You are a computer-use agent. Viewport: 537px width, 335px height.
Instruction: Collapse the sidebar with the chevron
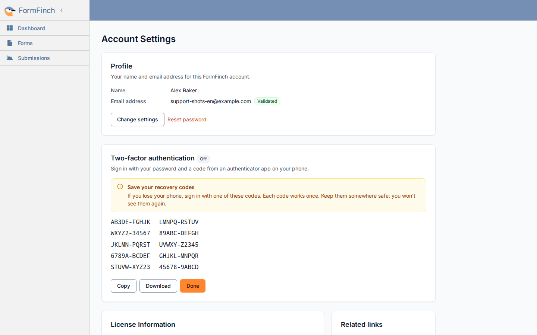click(x=62, y=10)
